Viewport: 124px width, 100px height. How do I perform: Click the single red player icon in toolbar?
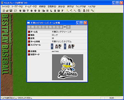tap(84, 11)
